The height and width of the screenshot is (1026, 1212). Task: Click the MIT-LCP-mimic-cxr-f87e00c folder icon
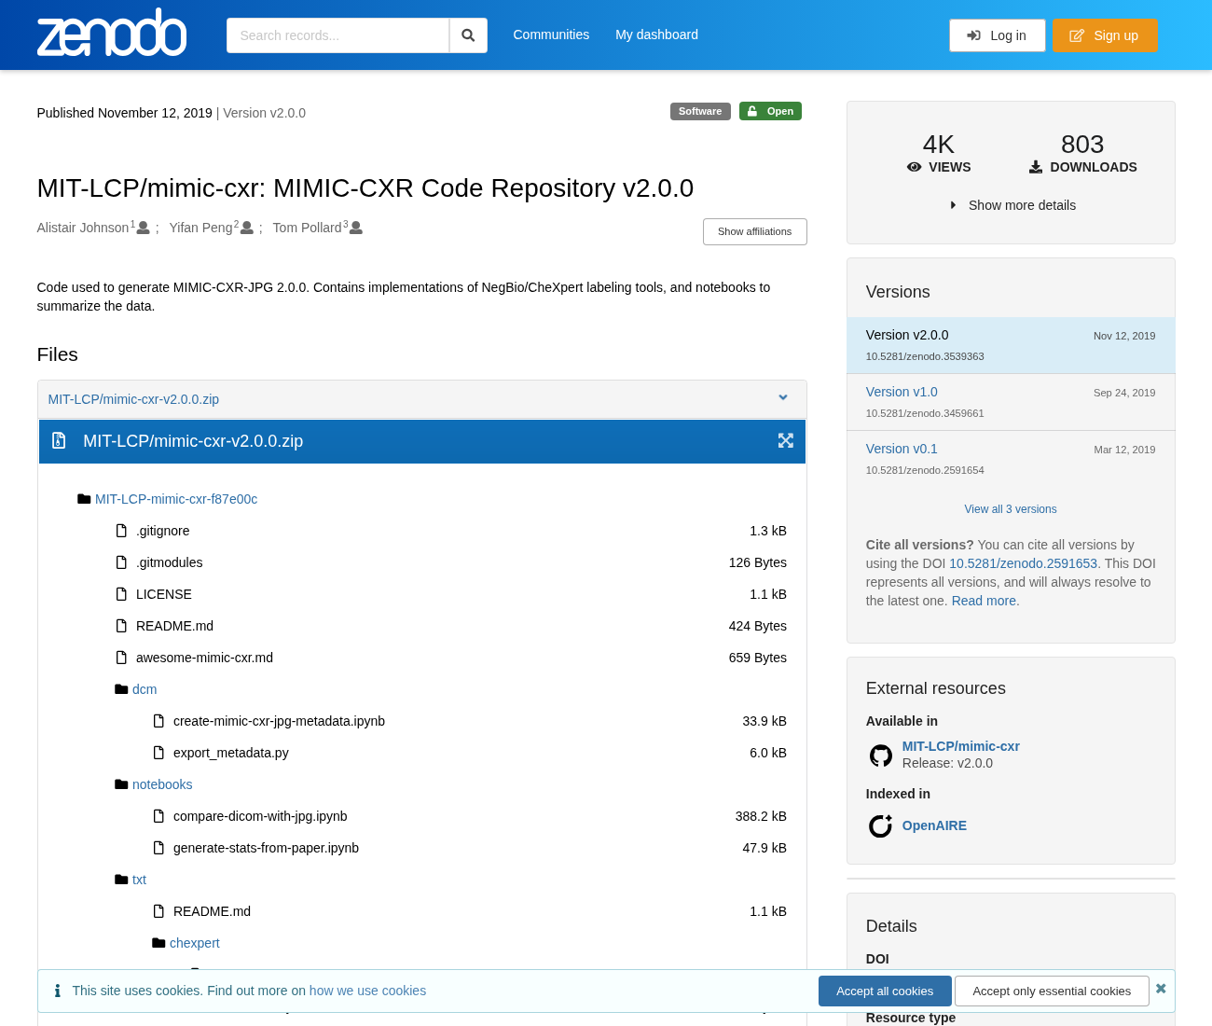coord(84,499)
